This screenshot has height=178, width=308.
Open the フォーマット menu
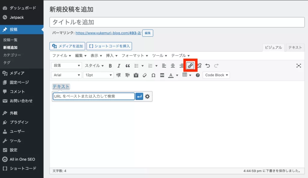coord(134,56)
